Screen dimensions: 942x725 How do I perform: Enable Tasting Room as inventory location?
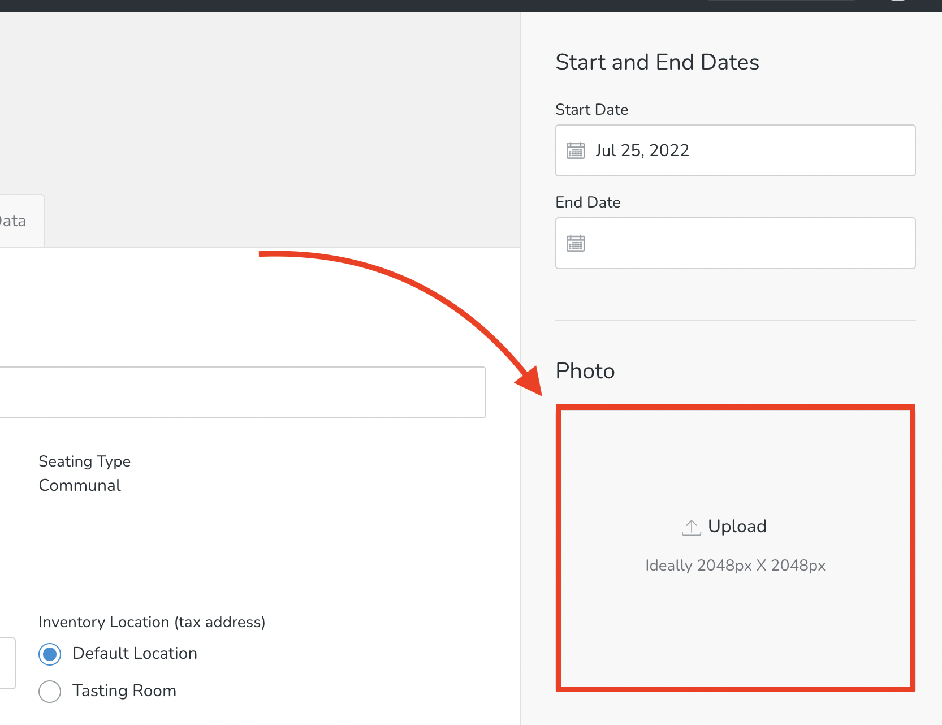[x=50, y=692]
